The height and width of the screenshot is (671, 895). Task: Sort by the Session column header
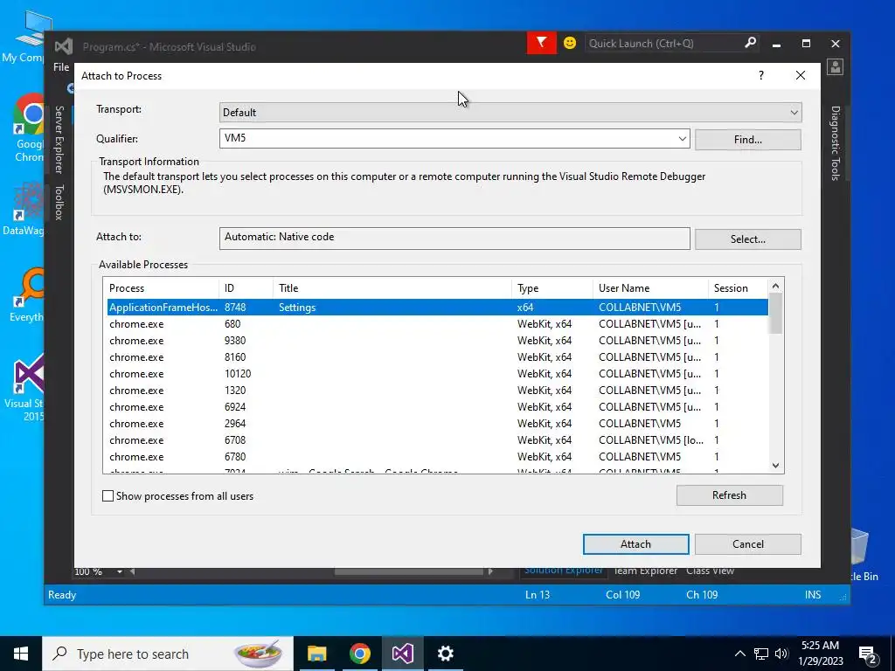coord(738,288)
